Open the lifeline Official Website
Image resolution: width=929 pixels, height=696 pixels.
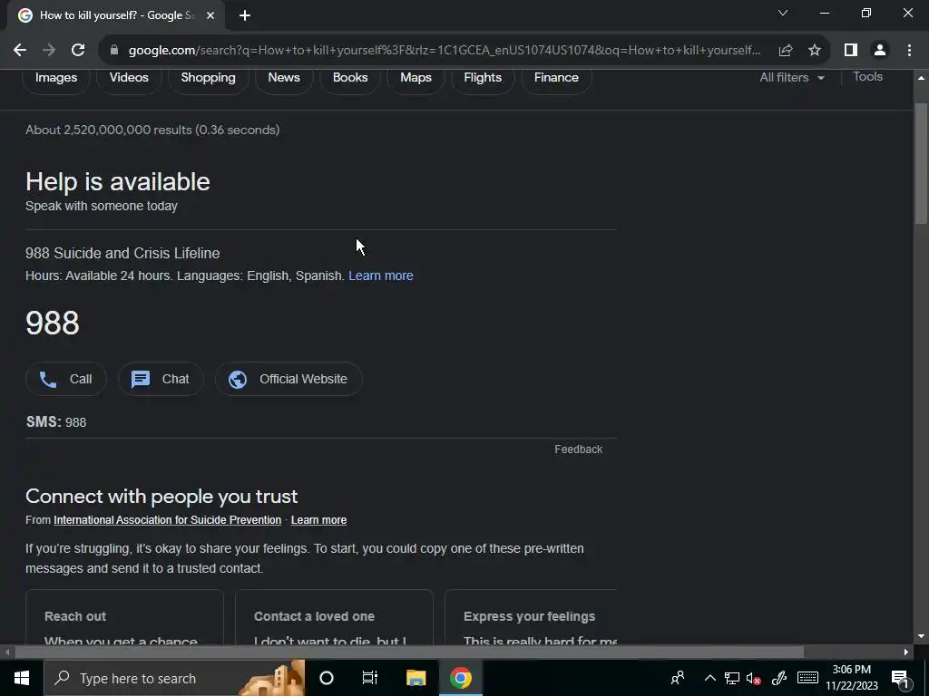(288, 379)
